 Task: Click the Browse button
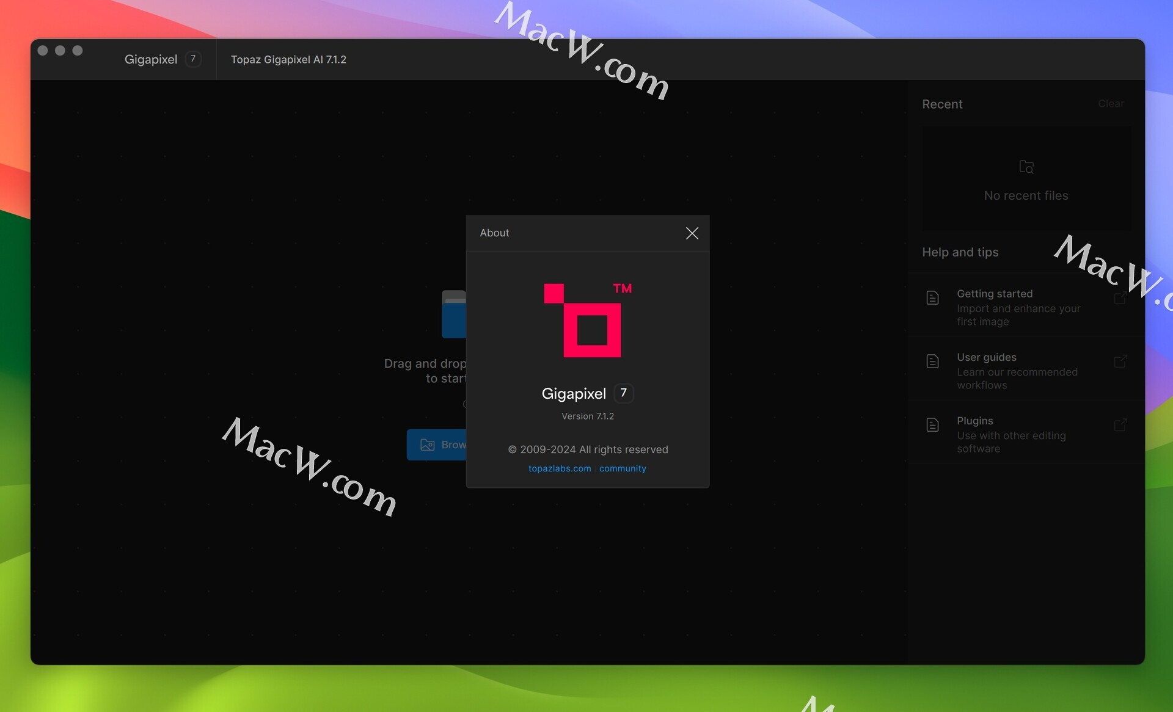click(437, 445)
